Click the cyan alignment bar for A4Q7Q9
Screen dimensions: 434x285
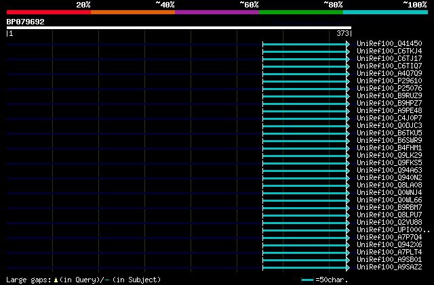pyautogui.click(x=304, y=74)
